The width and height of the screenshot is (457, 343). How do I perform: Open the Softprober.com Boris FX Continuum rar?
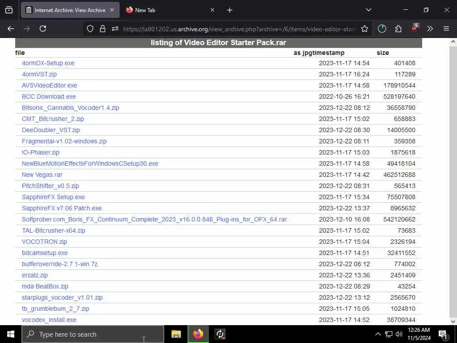coord(154,219)
